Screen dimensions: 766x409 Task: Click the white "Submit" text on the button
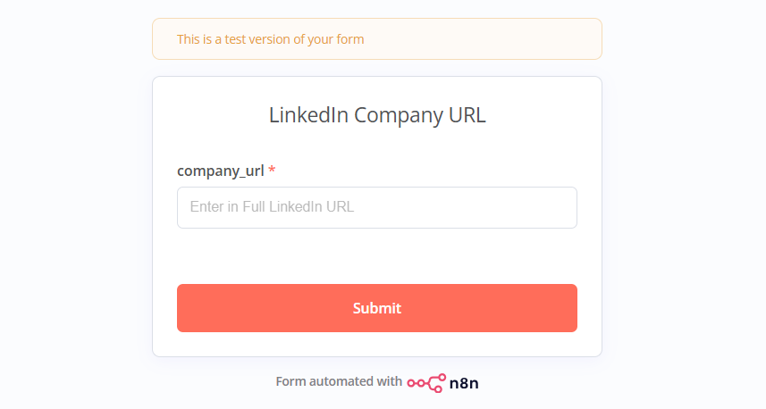tap(376, 308)
